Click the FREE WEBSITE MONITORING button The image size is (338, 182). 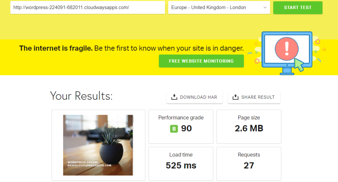pos(201,61)
